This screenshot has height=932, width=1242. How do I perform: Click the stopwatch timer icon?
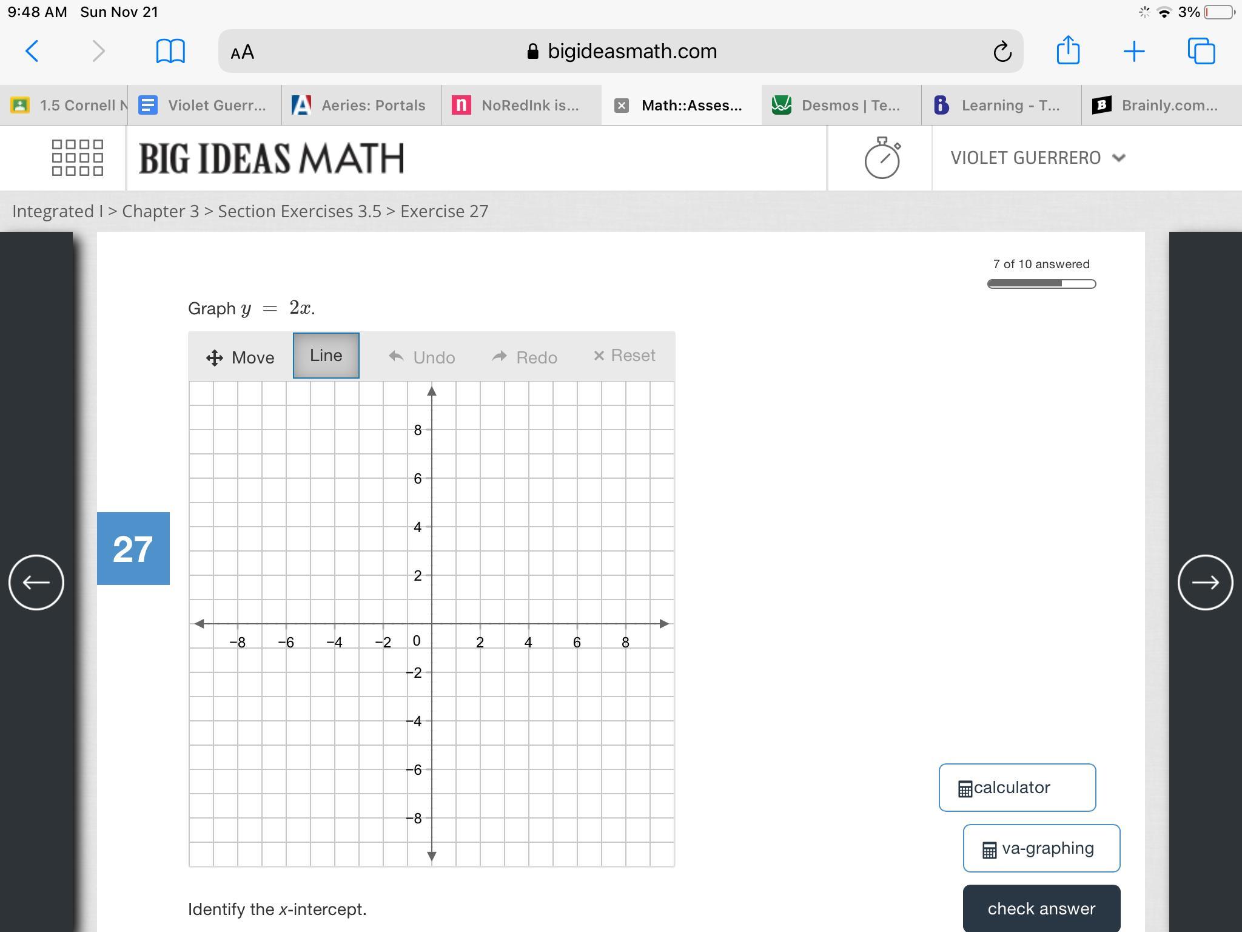[x=882, y=158]
